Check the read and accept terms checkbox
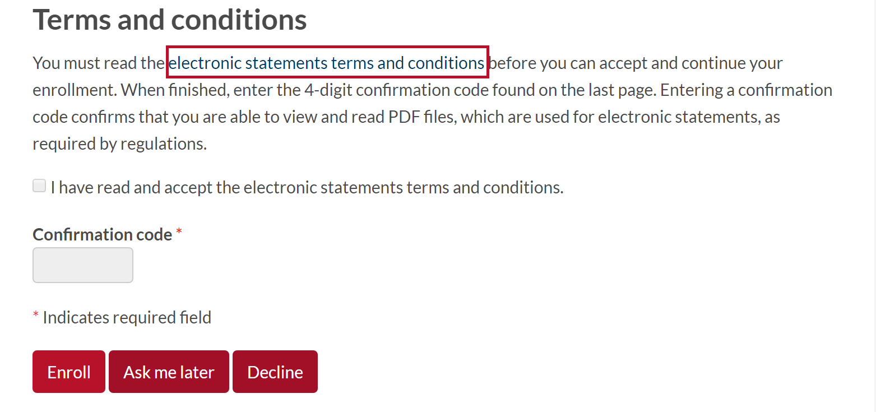876x412 pixels. click(39, 186)
